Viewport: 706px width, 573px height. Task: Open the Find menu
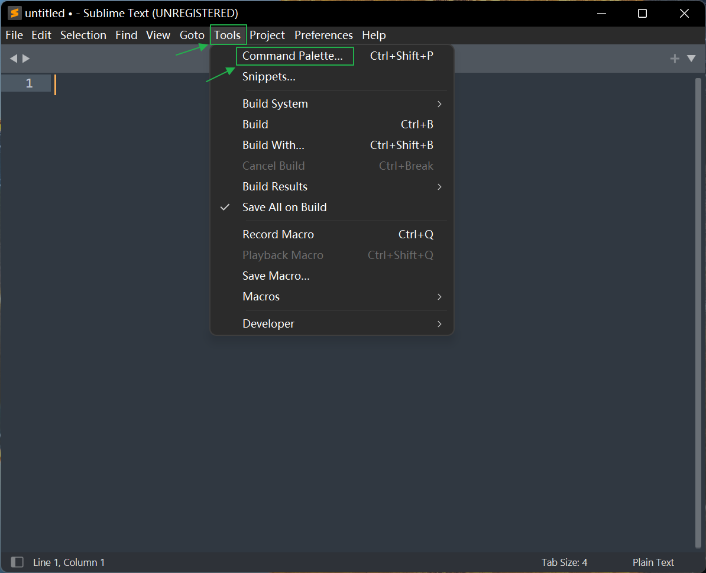(x=126, y=35)
